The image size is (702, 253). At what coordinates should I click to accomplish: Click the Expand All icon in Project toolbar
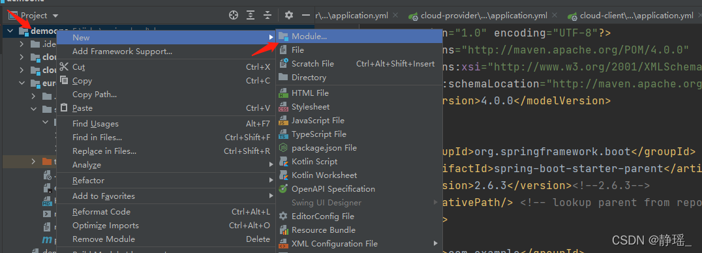[x=251, y=15]
